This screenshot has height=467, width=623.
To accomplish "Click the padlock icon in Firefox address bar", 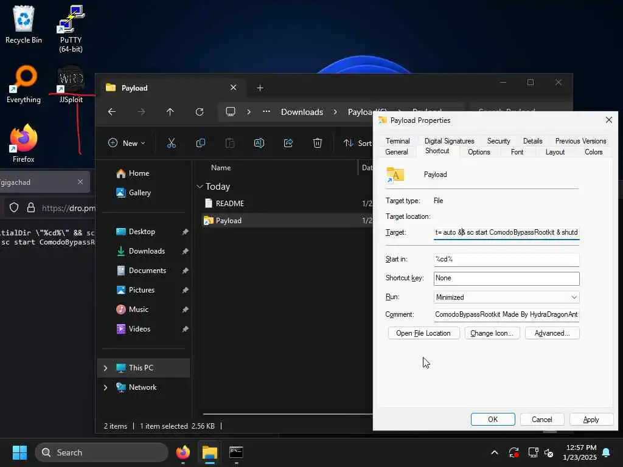I will pyautogui.click(x=30, y=208).
